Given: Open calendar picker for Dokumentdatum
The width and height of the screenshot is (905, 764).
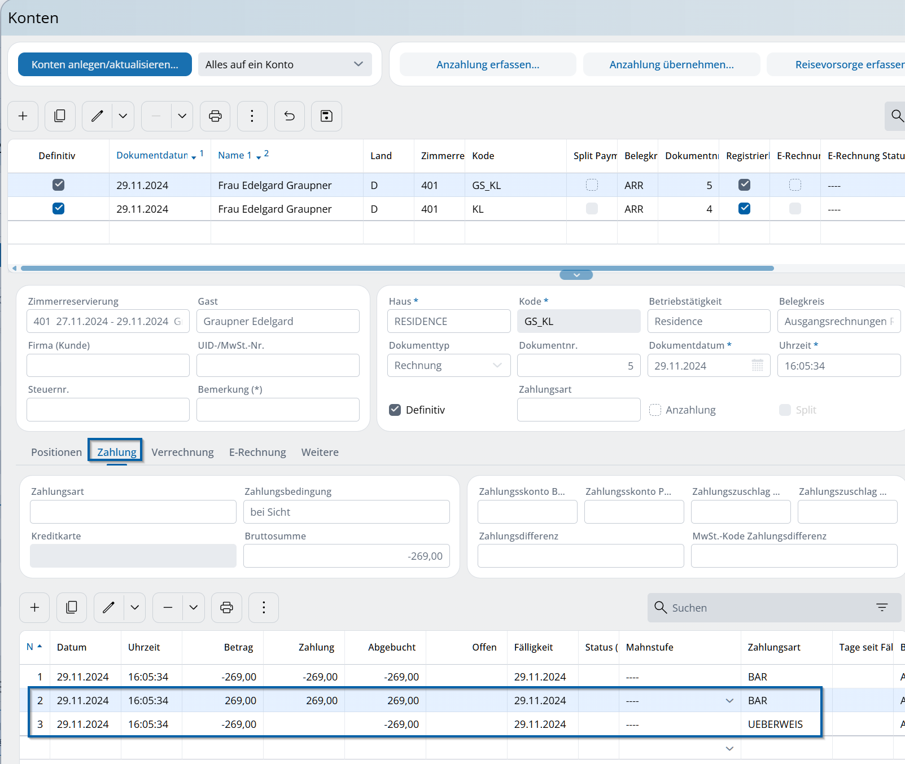Looking at the screenshot, I should [757, 366].
